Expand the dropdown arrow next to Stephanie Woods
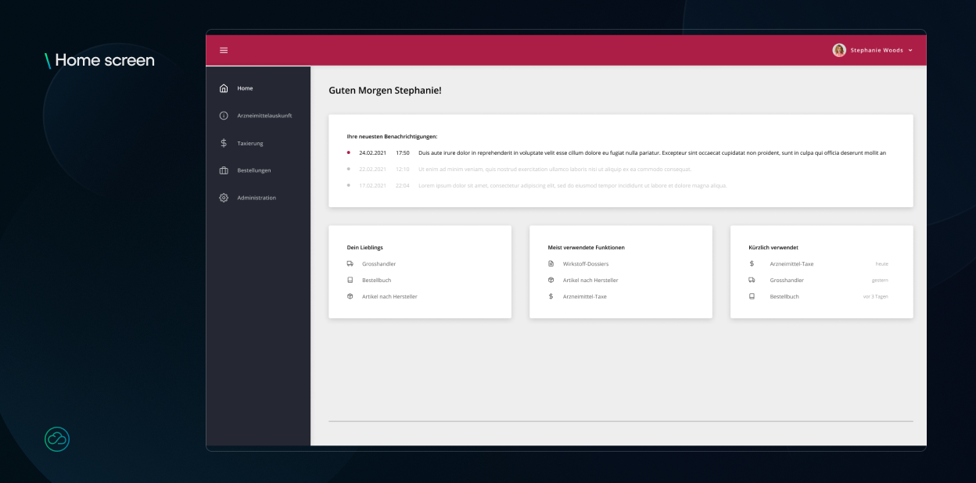Viewport: 976px width, 483px height. [910, 50]
